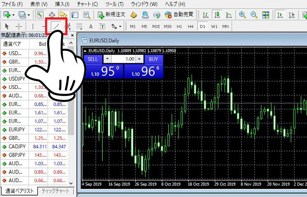Switch to candlestick chart display
Viewport: 307px width, 197px height.
coord(217,15)
